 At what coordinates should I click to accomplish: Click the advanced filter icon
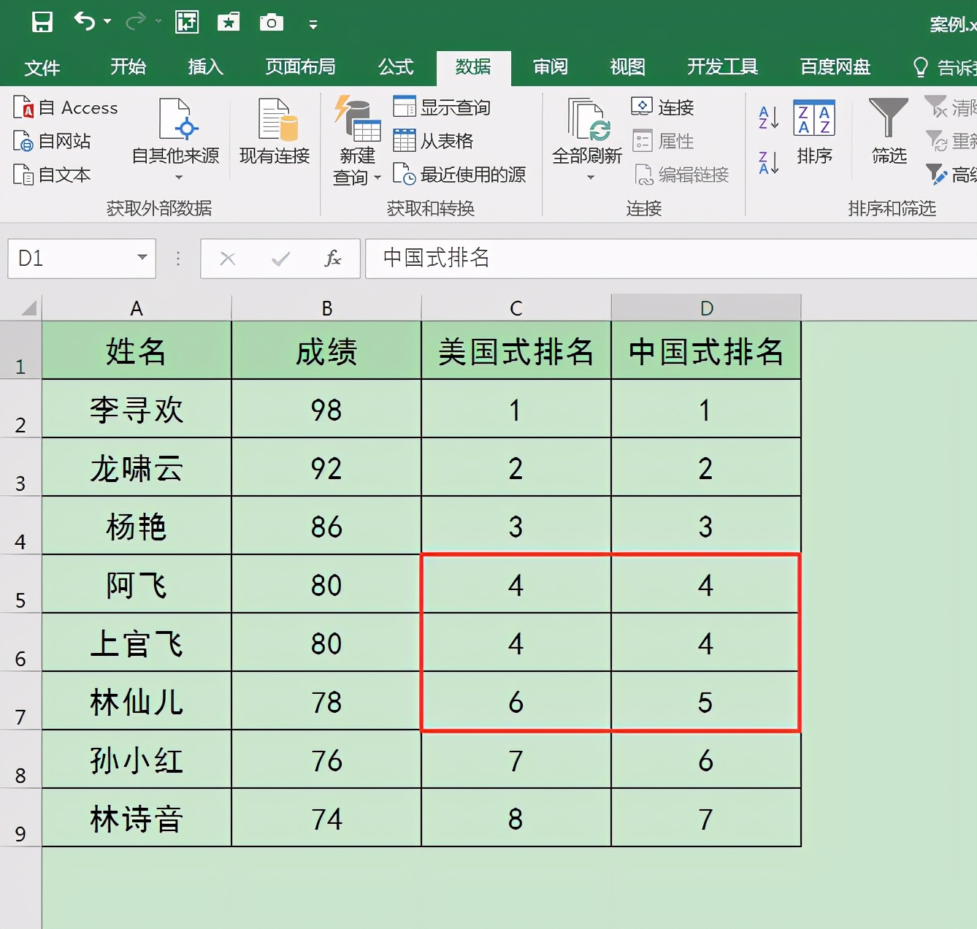point(936,174)
